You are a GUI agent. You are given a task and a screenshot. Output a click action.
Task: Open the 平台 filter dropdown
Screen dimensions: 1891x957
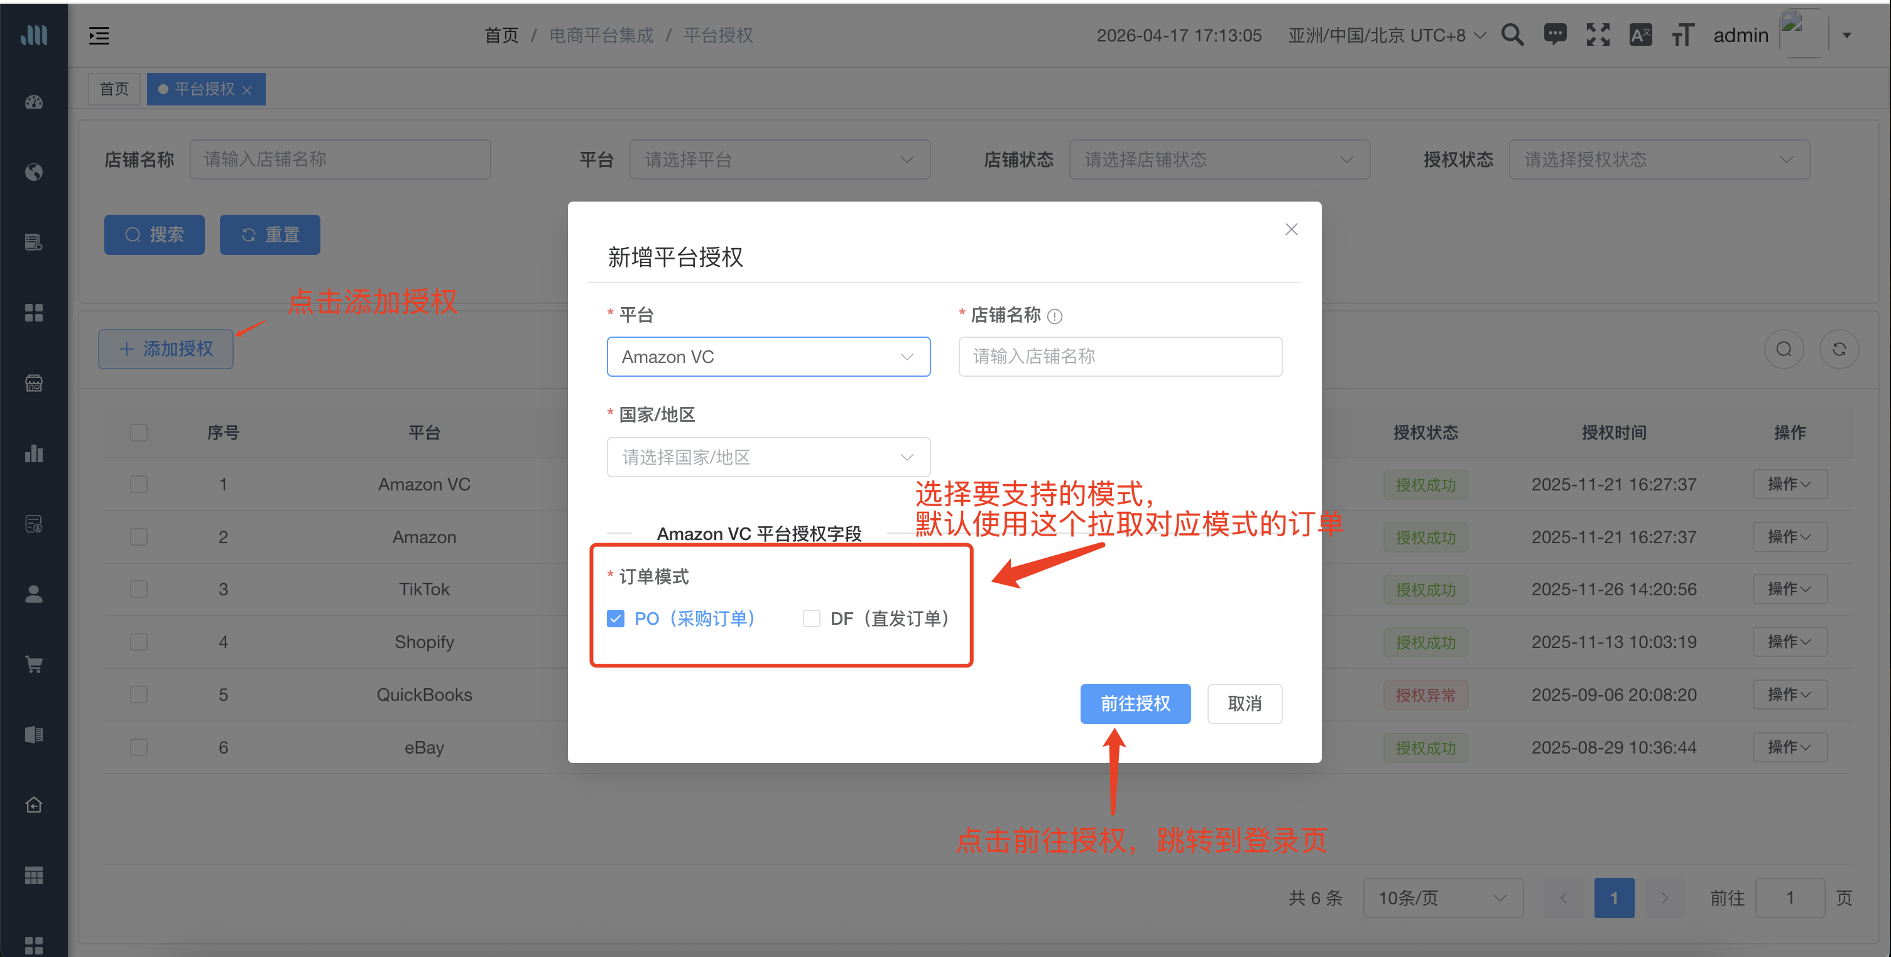coord(780,159)
